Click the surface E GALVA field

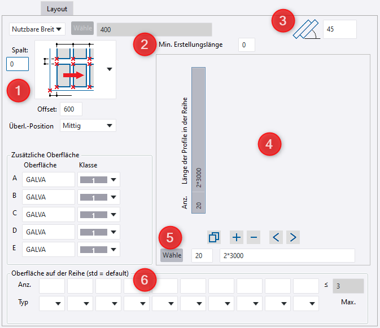point(49,249)
